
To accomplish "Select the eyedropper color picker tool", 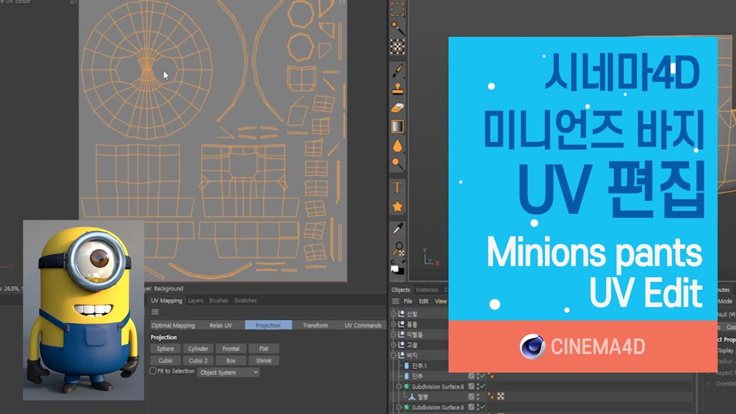I will click(397, 230).
